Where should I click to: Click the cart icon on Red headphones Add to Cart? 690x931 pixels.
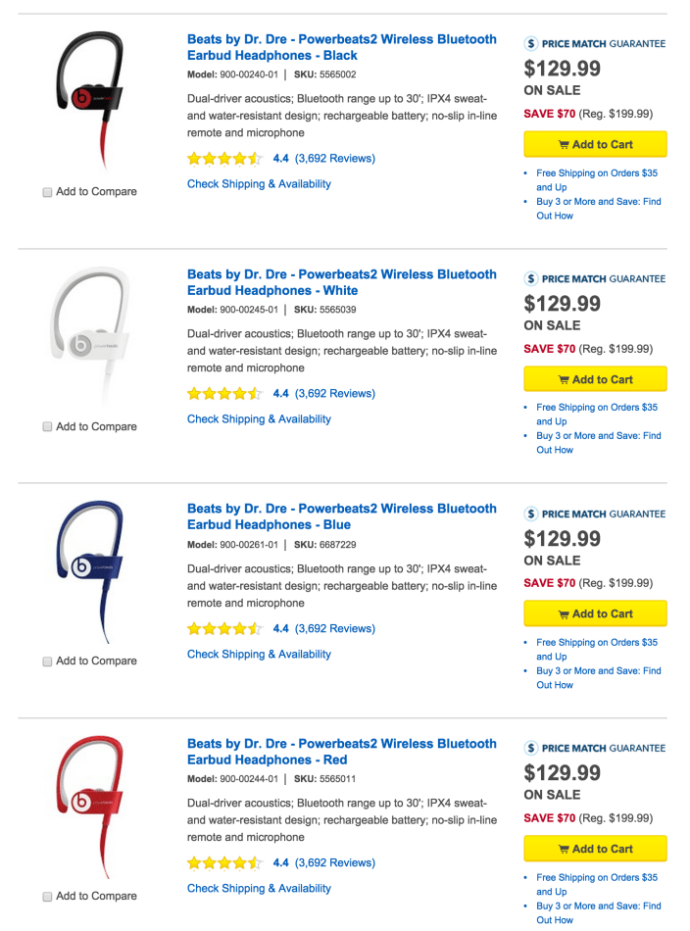click(563, 849)
